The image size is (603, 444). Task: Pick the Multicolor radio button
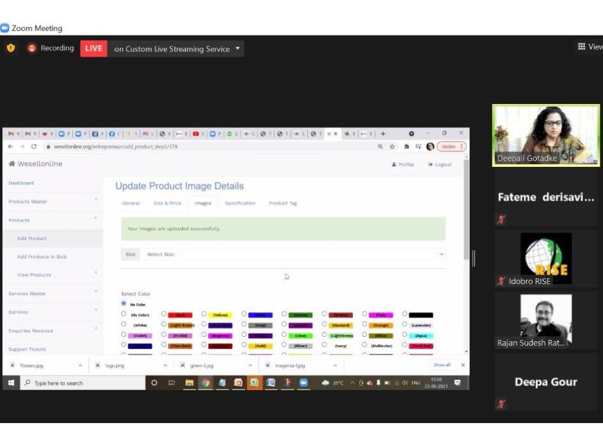click(x=364, y=345)
